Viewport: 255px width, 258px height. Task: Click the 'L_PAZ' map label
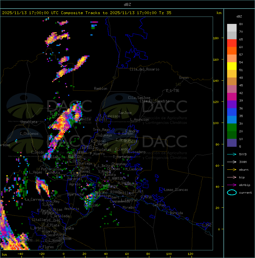pyautogui.click(x=207, y=225)
